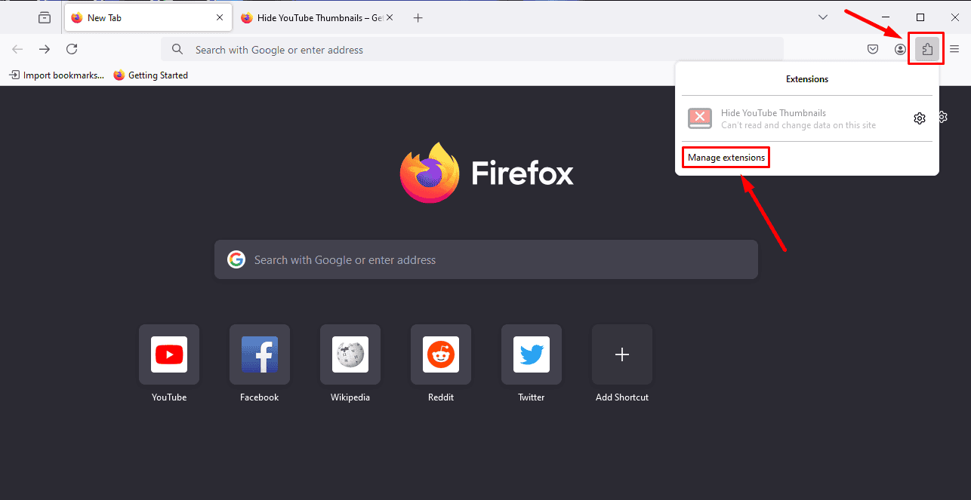Screen dimensions: 971x500
Task: Open the Twitter shortcut tile
Action: [x=532, y=354]
